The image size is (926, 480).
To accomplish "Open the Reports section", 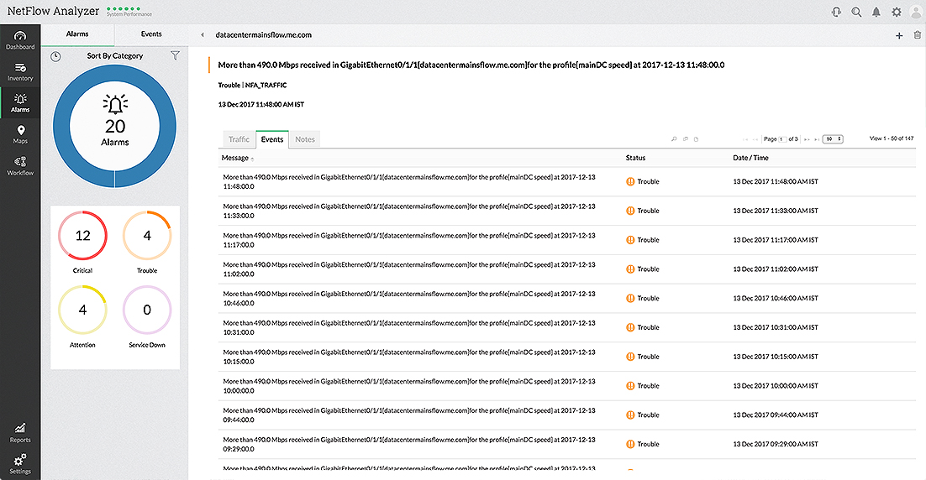I will (x=20, y=432).
